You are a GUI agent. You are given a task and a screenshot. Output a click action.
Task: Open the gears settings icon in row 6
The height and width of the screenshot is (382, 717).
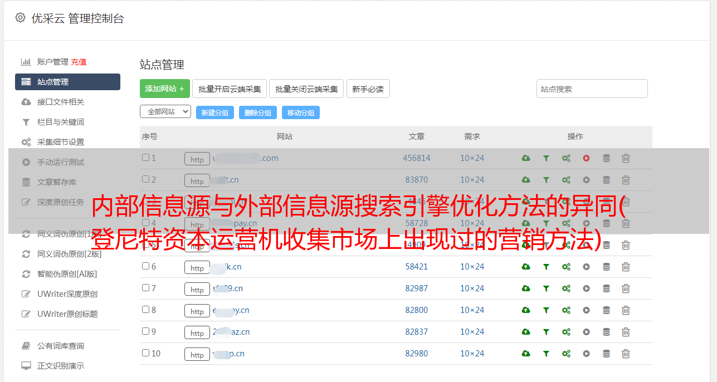(x=566, y=267)
